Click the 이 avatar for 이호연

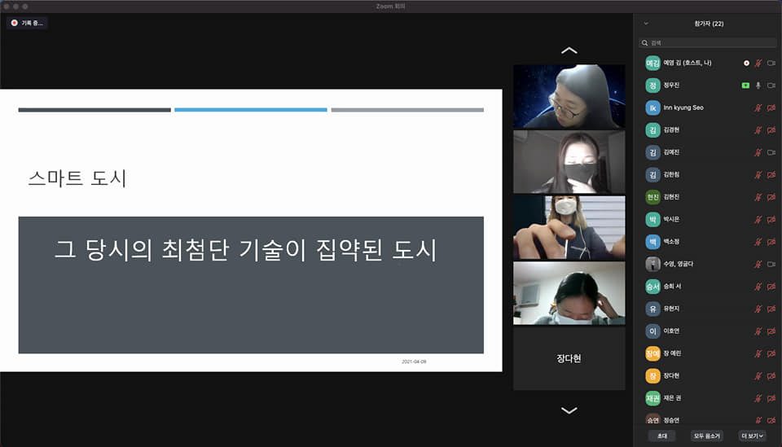click(652, 331)
